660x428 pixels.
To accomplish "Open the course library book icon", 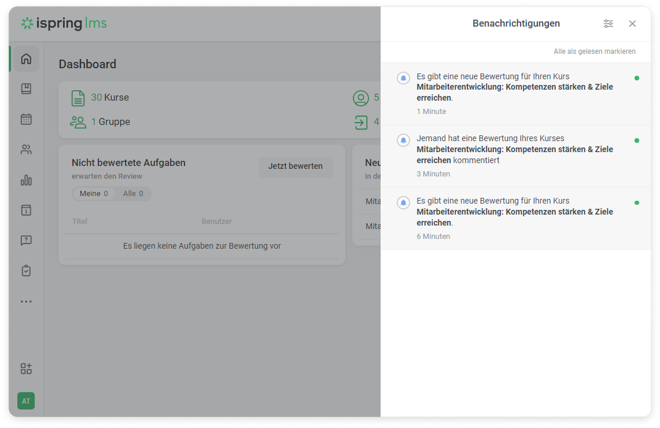I will pyautogui.click(x=26, y=89).
